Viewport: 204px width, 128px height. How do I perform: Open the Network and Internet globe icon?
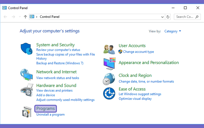(27, 75)
